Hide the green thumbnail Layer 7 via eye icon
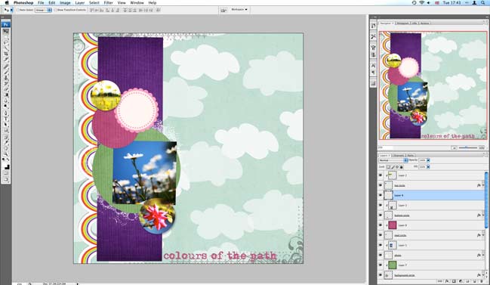 pyautogui.click(x=381, y=265)
